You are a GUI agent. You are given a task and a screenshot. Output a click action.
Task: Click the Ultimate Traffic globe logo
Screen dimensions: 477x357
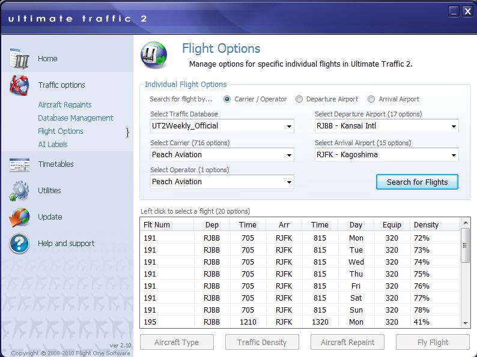click(x=154, y=55)
